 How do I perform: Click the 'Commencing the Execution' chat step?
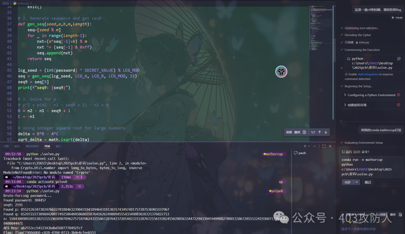tap(362, 50)
